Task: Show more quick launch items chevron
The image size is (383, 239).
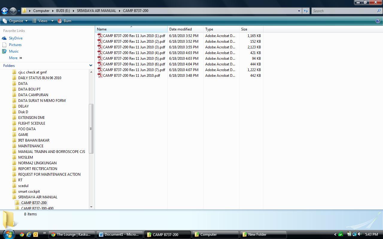Action: click(45, 233)
